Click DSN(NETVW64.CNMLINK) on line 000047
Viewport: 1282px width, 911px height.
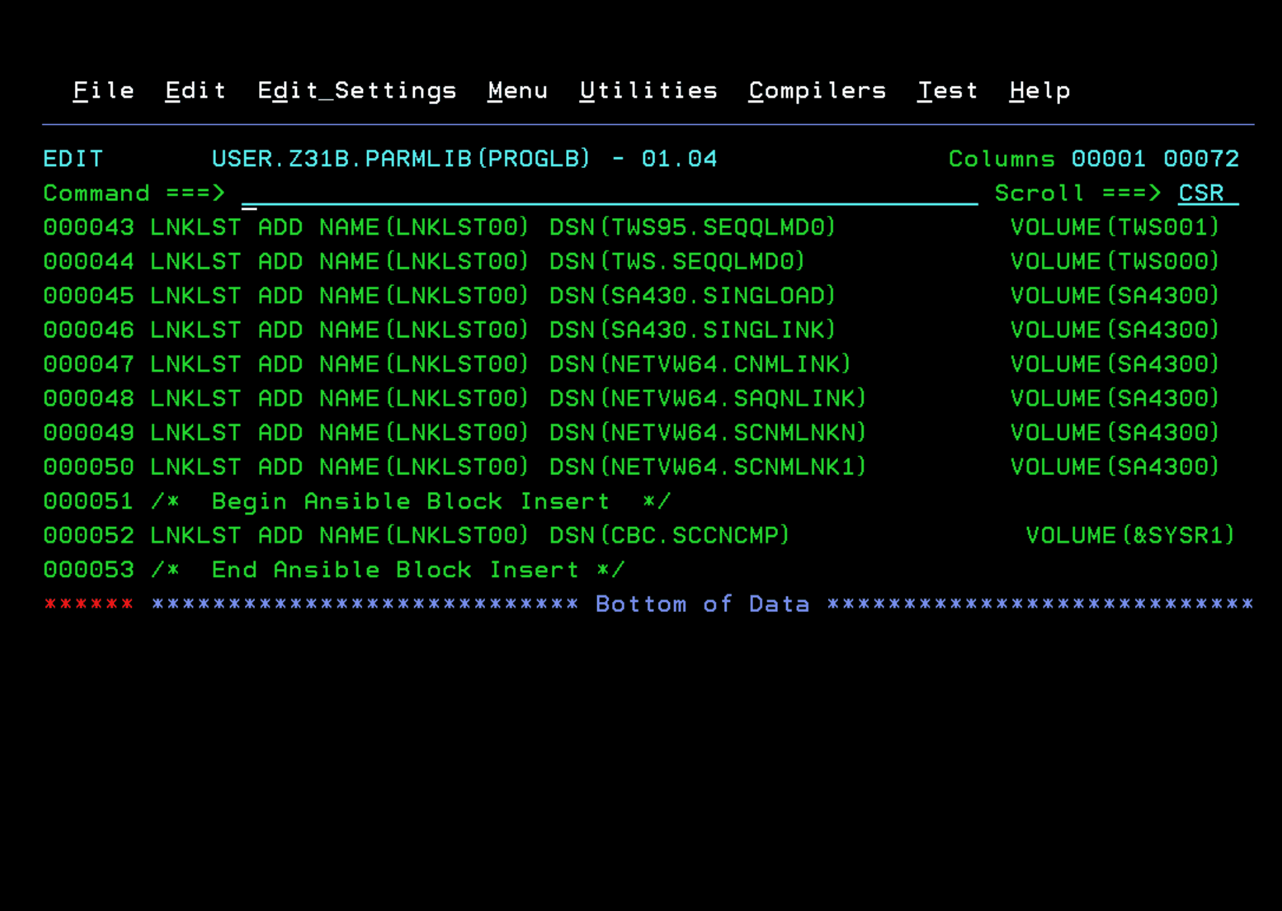[x=698, y=364]
